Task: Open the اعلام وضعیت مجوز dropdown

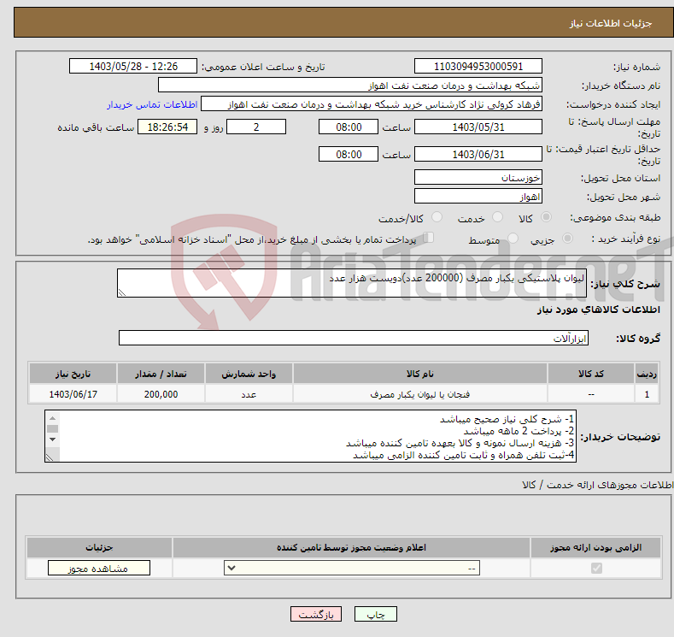Action: pyautogui.click(x=352, y=569)
